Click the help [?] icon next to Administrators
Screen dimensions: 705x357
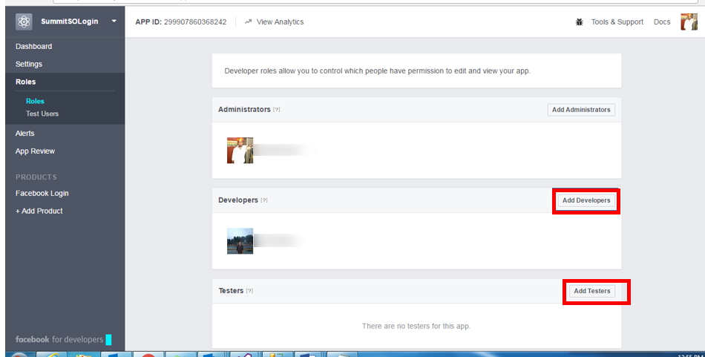[277, 110]
